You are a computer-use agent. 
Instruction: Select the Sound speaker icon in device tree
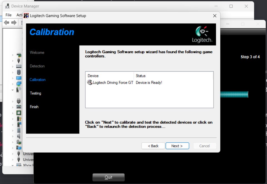point(19,136)
